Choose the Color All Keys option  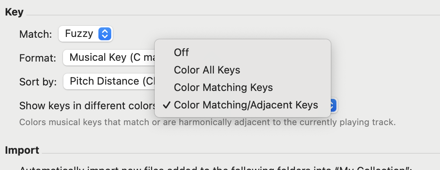pyautogui.click(x=207, y=70)
